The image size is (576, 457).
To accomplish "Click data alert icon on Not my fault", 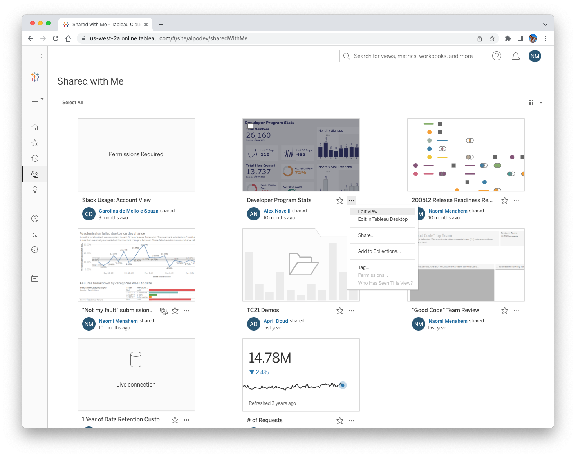I will 164,311.
